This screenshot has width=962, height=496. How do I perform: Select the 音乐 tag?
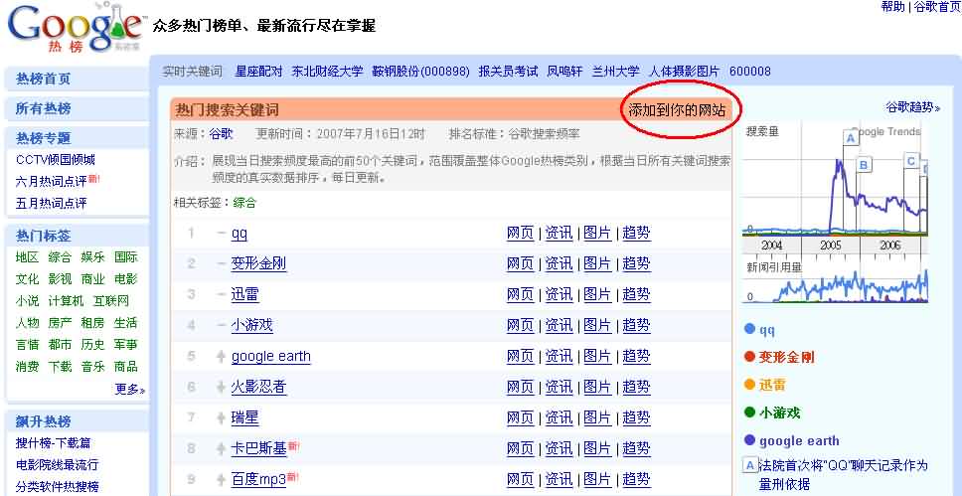click(92, 367)
